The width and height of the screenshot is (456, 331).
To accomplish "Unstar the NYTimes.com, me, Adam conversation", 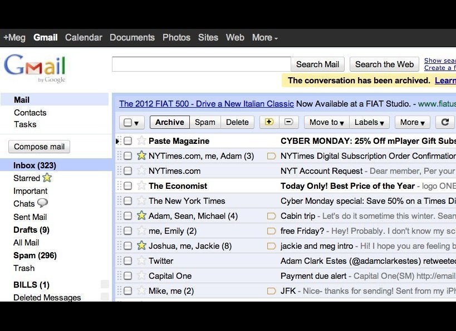I will coord(141,156).
